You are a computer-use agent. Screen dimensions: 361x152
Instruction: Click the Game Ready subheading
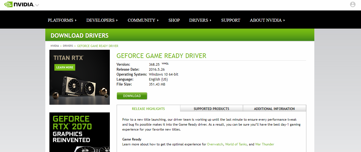(132, 139)
